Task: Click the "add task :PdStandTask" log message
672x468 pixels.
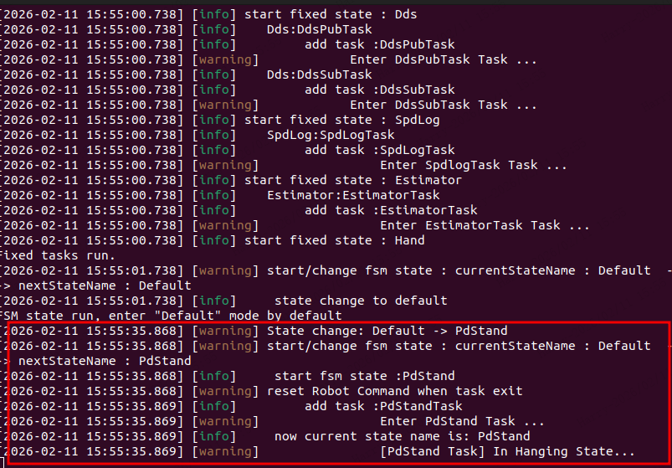Action: click(383, 406)
